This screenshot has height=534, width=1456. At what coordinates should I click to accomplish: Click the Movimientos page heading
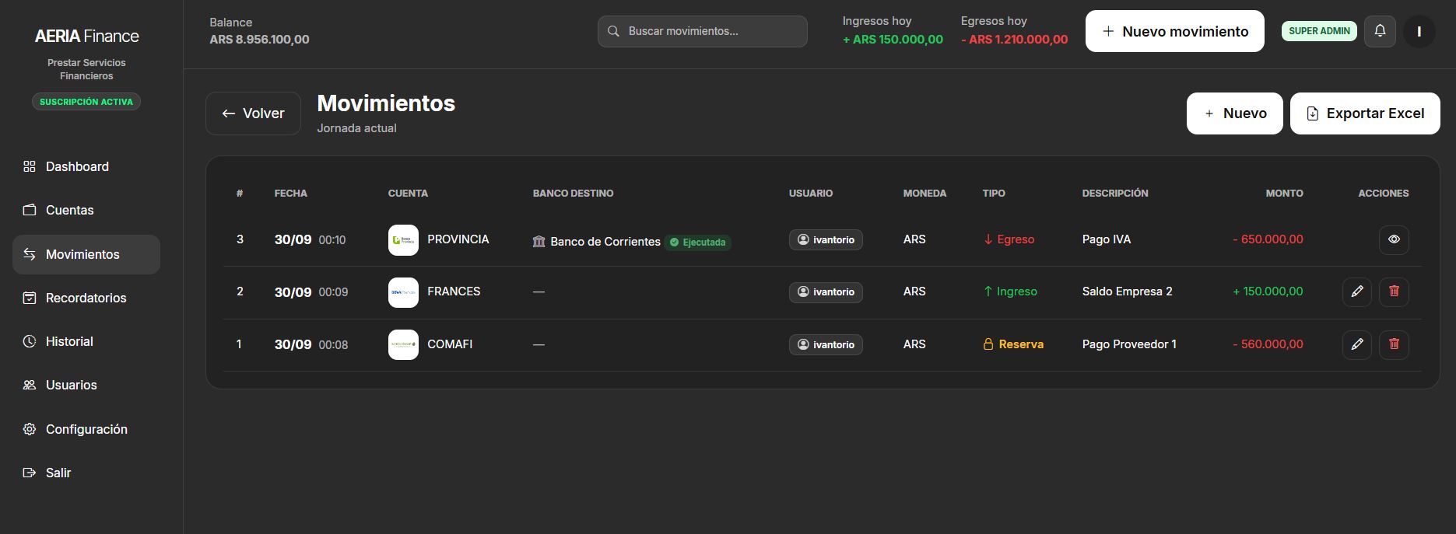tap(386, 103)
